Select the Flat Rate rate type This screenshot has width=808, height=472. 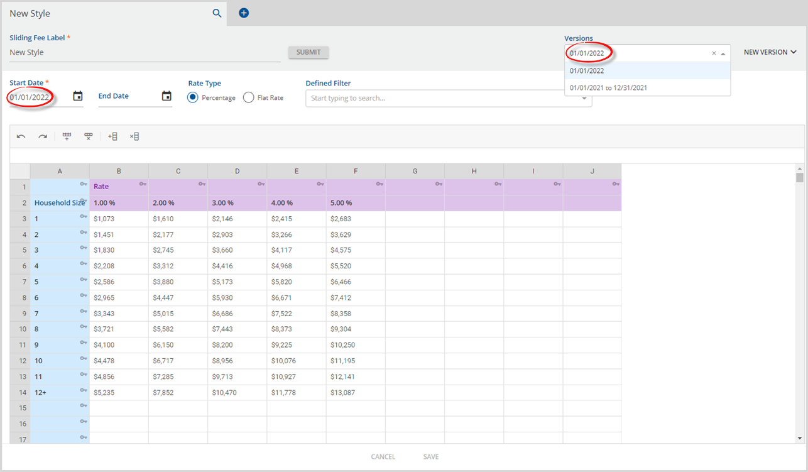click(248, 97)
